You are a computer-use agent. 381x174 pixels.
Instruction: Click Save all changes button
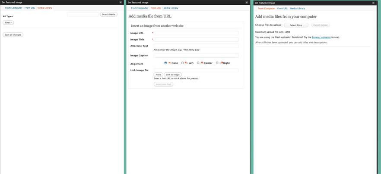[x=13, y=34]
